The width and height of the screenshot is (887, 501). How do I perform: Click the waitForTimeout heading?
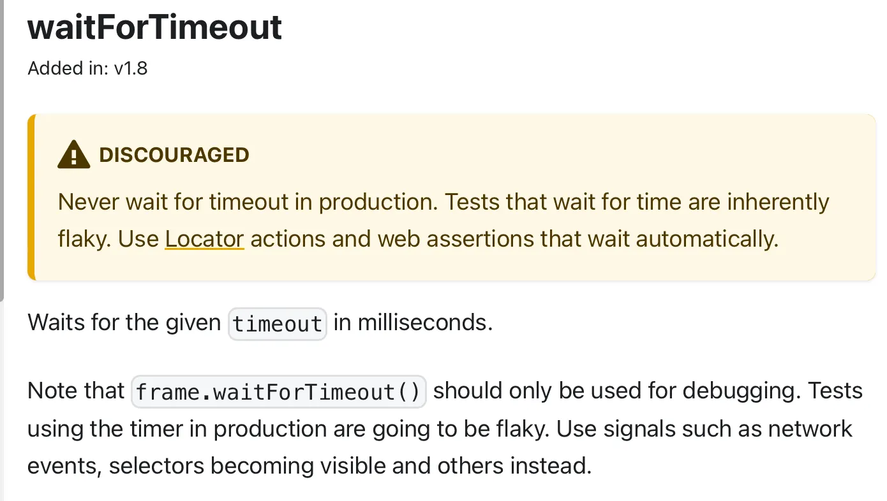tap(154, 27)
